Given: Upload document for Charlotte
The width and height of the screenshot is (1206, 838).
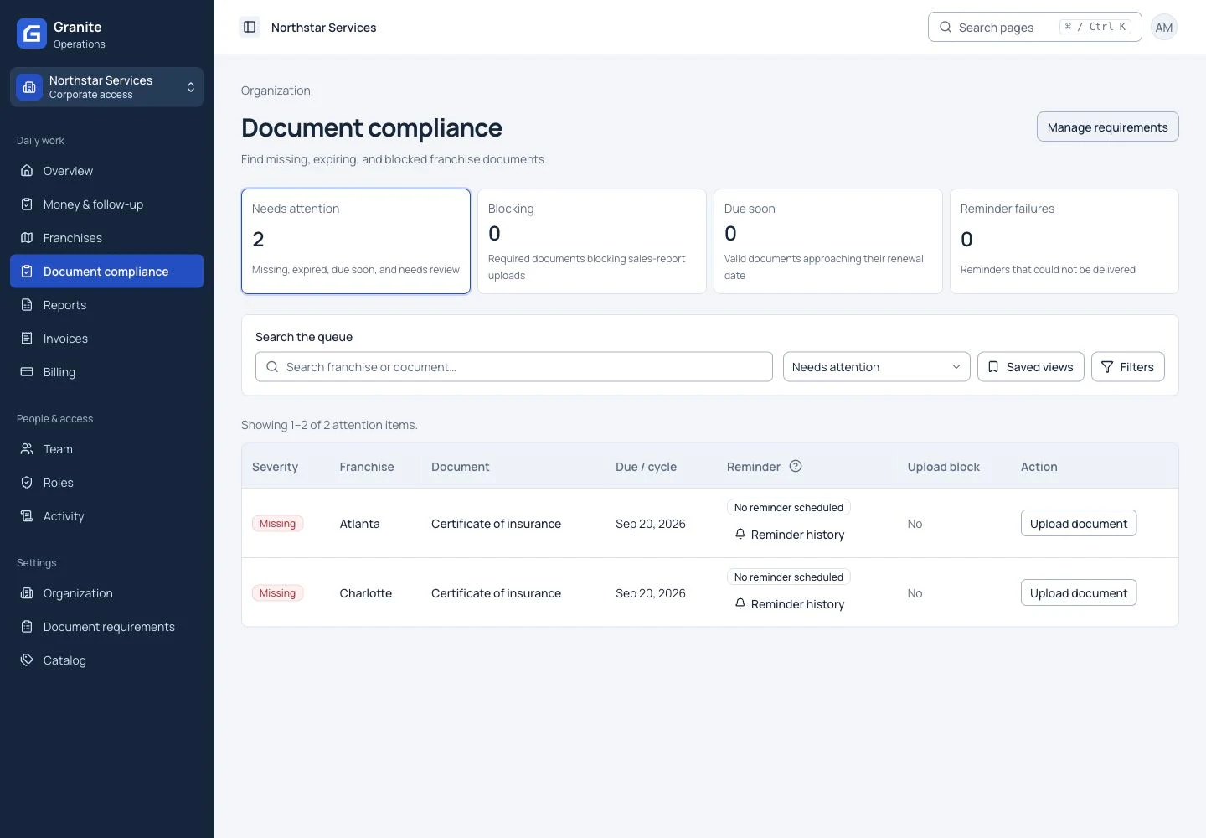Looking at the screenshot, I should (x=1079, y=593).
